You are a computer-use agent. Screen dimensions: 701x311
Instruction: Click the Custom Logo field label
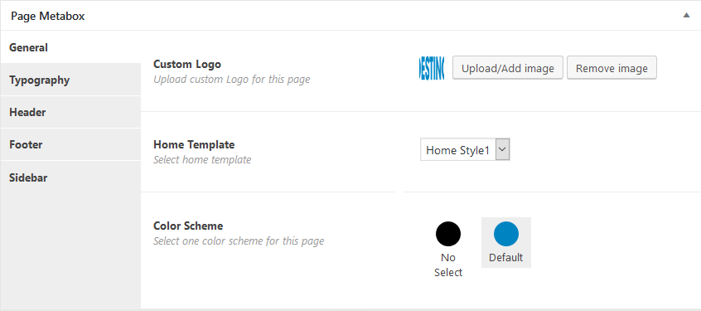[187, 64]
